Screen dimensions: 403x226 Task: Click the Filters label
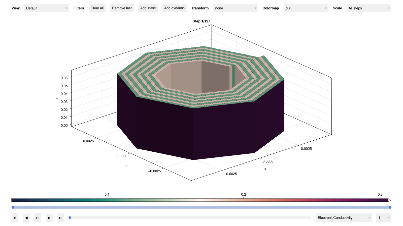pyautogui.click(x=79, y=8)
